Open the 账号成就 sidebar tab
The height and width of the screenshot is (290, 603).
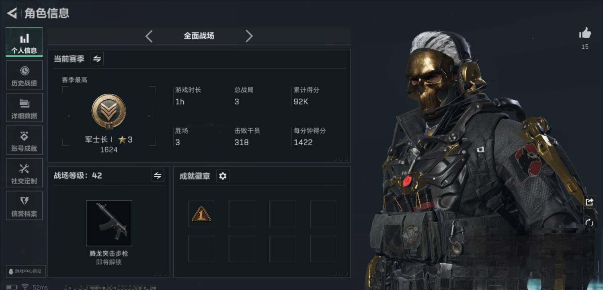(x=24, y=140)
